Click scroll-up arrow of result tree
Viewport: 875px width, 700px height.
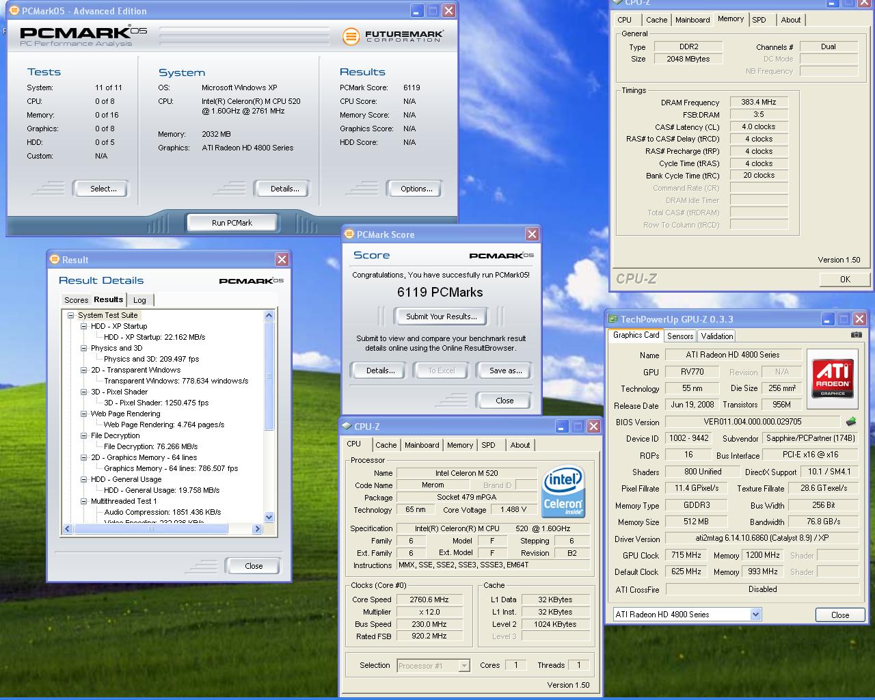click(269, 315)
